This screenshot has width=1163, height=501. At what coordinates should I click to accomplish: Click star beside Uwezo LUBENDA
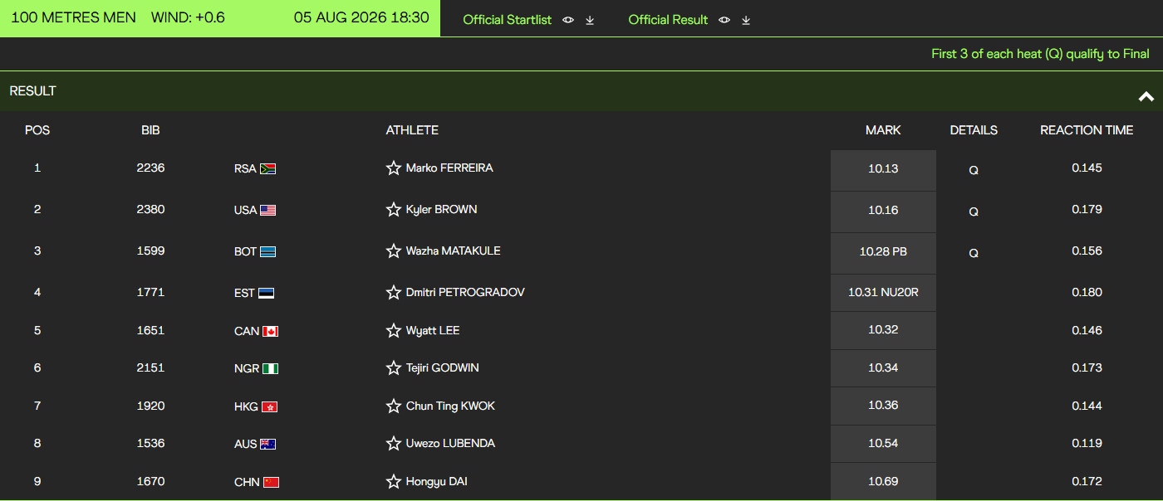tap(394, 444)
